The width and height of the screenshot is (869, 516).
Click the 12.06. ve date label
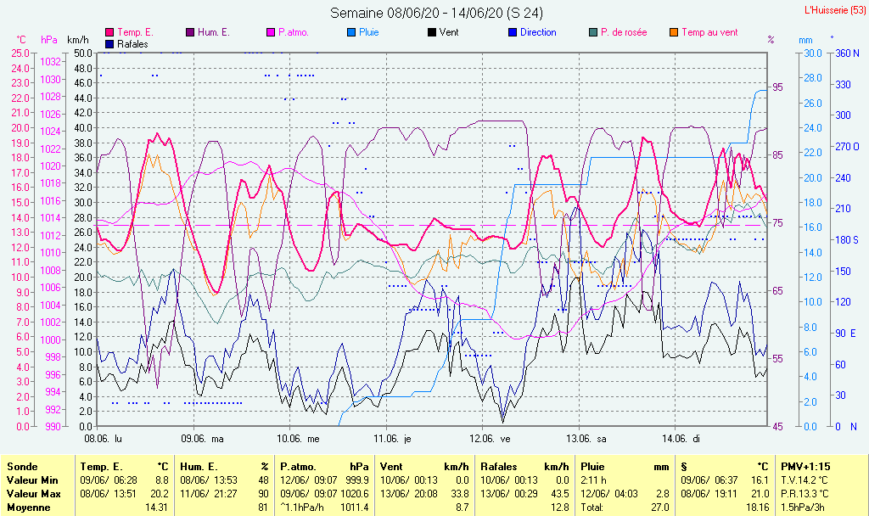(x=490, y=439)
